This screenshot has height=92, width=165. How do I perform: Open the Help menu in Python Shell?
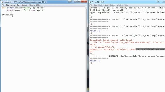point(126,5)
